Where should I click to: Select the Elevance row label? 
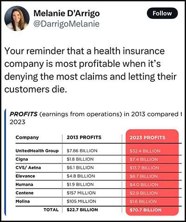(x=25, y=176)
